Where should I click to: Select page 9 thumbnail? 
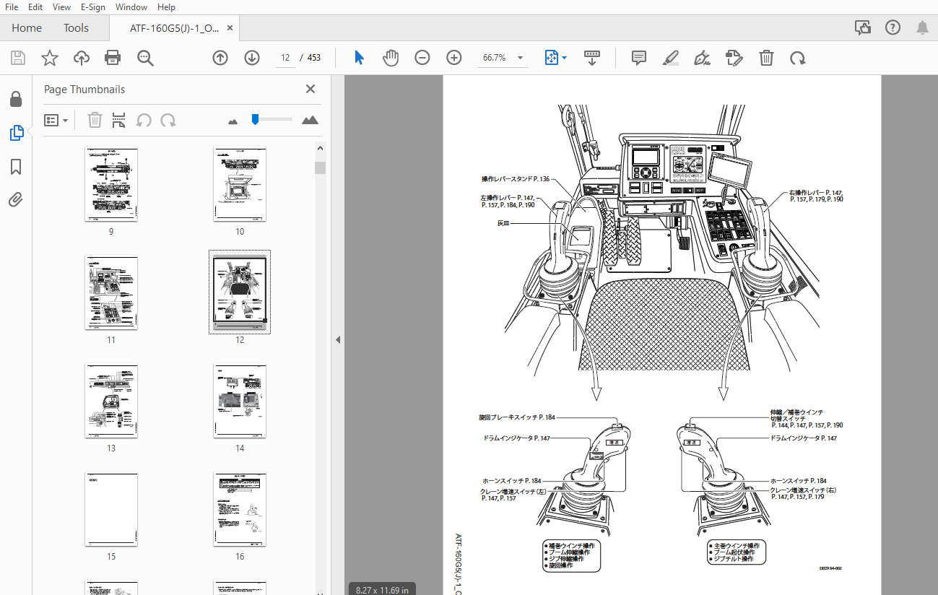point(111,185)
